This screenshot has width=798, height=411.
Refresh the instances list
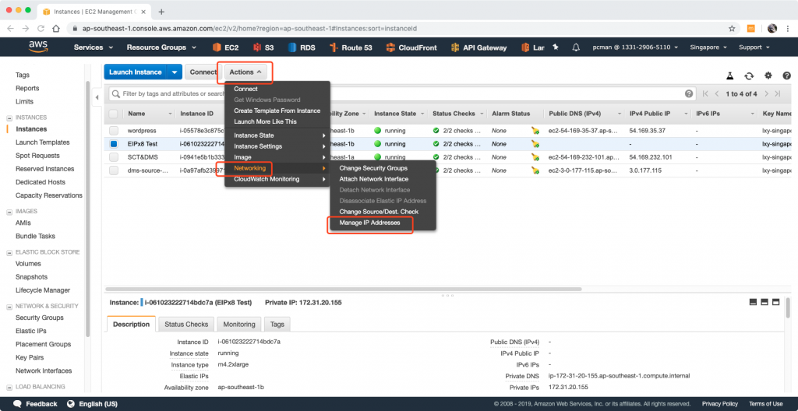coord(749,76)
